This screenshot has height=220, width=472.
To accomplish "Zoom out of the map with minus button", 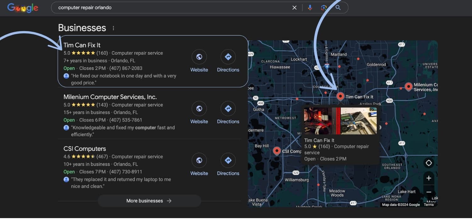I will [x=429, y=192].
